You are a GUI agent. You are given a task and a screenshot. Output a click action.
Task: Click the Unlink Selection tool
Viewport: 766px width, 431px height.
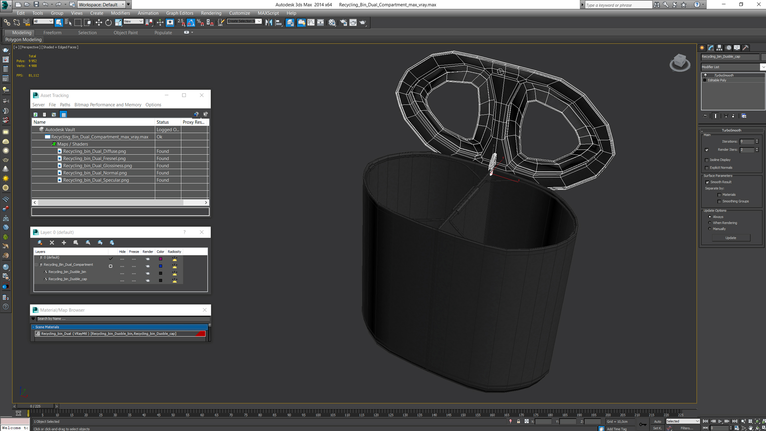(17, 22)
